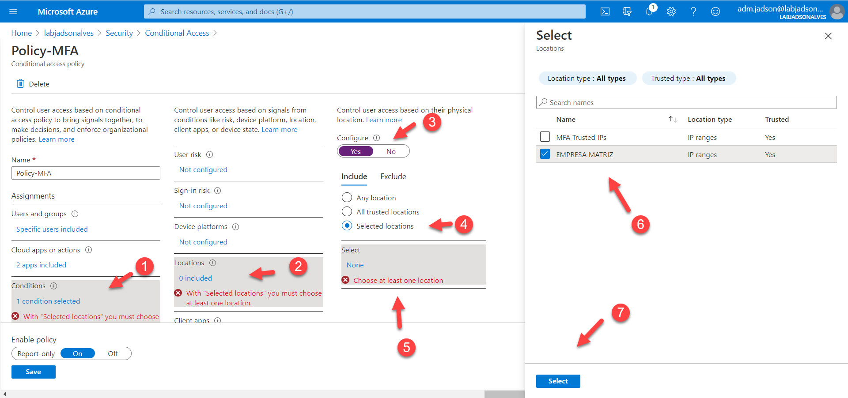
Task: Sort the list by Name column arrows
Action: [673, 120]
